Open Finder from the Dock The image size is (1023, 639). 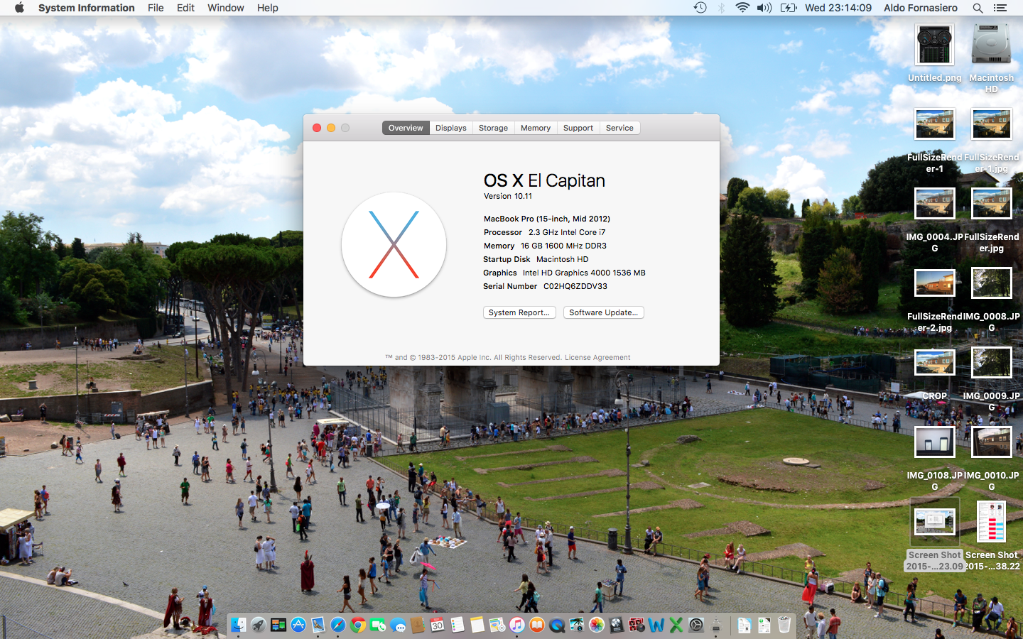pyautogui.click(x=238, y=625)
